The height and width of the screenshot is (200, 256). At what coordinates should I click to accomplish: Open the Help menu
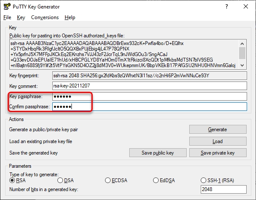click(70, 17)
